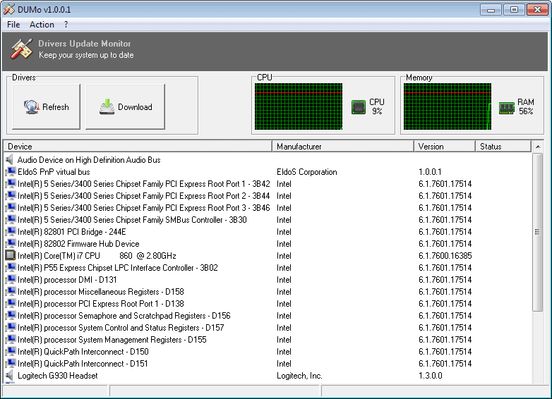Click the DUMo title bar app icon

tap(9, 9)
